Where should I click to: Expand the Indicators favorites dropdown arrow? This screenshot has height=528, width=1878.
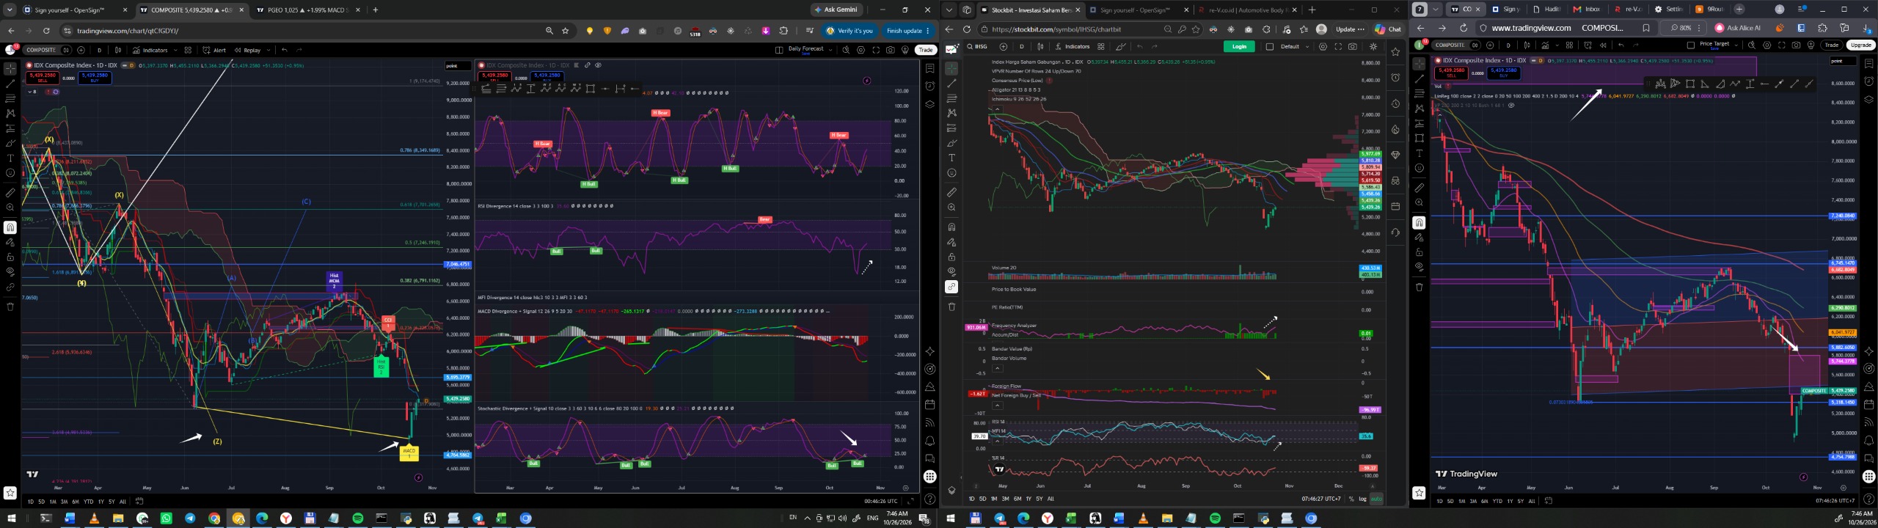175,50
